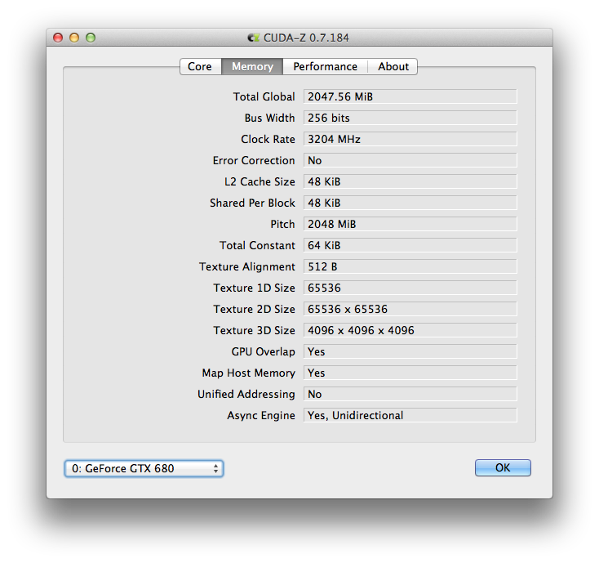Click the GPU Overlap label
This screenshot has width=599, height=563.
click(x=264, y=351)
